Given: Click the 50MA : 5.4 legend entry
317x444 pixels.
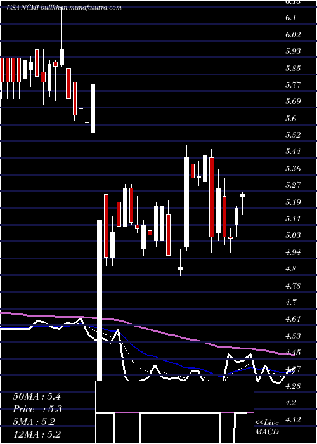Looking at the screenshot, I should pyautogui.click(x=37, y=396).
